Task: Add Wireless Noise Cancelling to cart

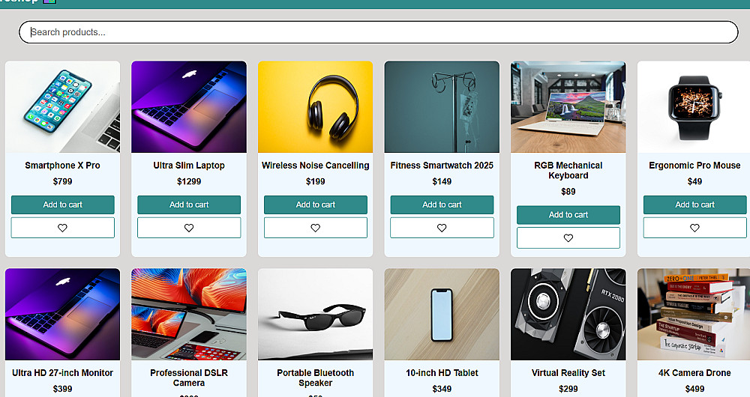Action: tap(316, 204)
